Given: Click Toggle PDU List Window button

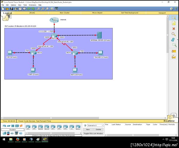Looking at the screenshot, I should point(93,133).
